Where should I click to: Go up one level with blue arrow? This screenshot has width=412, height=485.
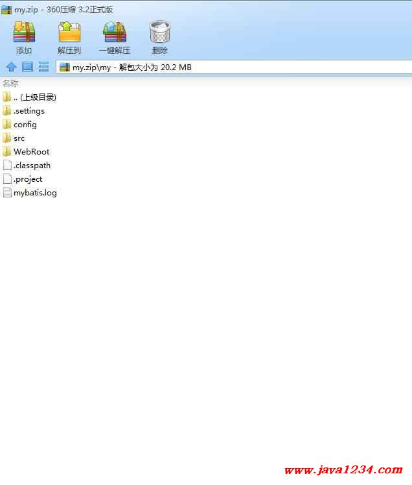pyautogui.click(x=11, y=67)
